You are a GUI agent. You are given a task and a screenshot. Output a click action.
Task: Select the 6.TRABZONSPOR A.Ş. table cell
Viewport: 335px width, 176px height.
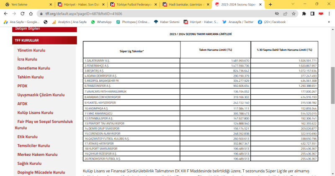[x=131, y=86]
